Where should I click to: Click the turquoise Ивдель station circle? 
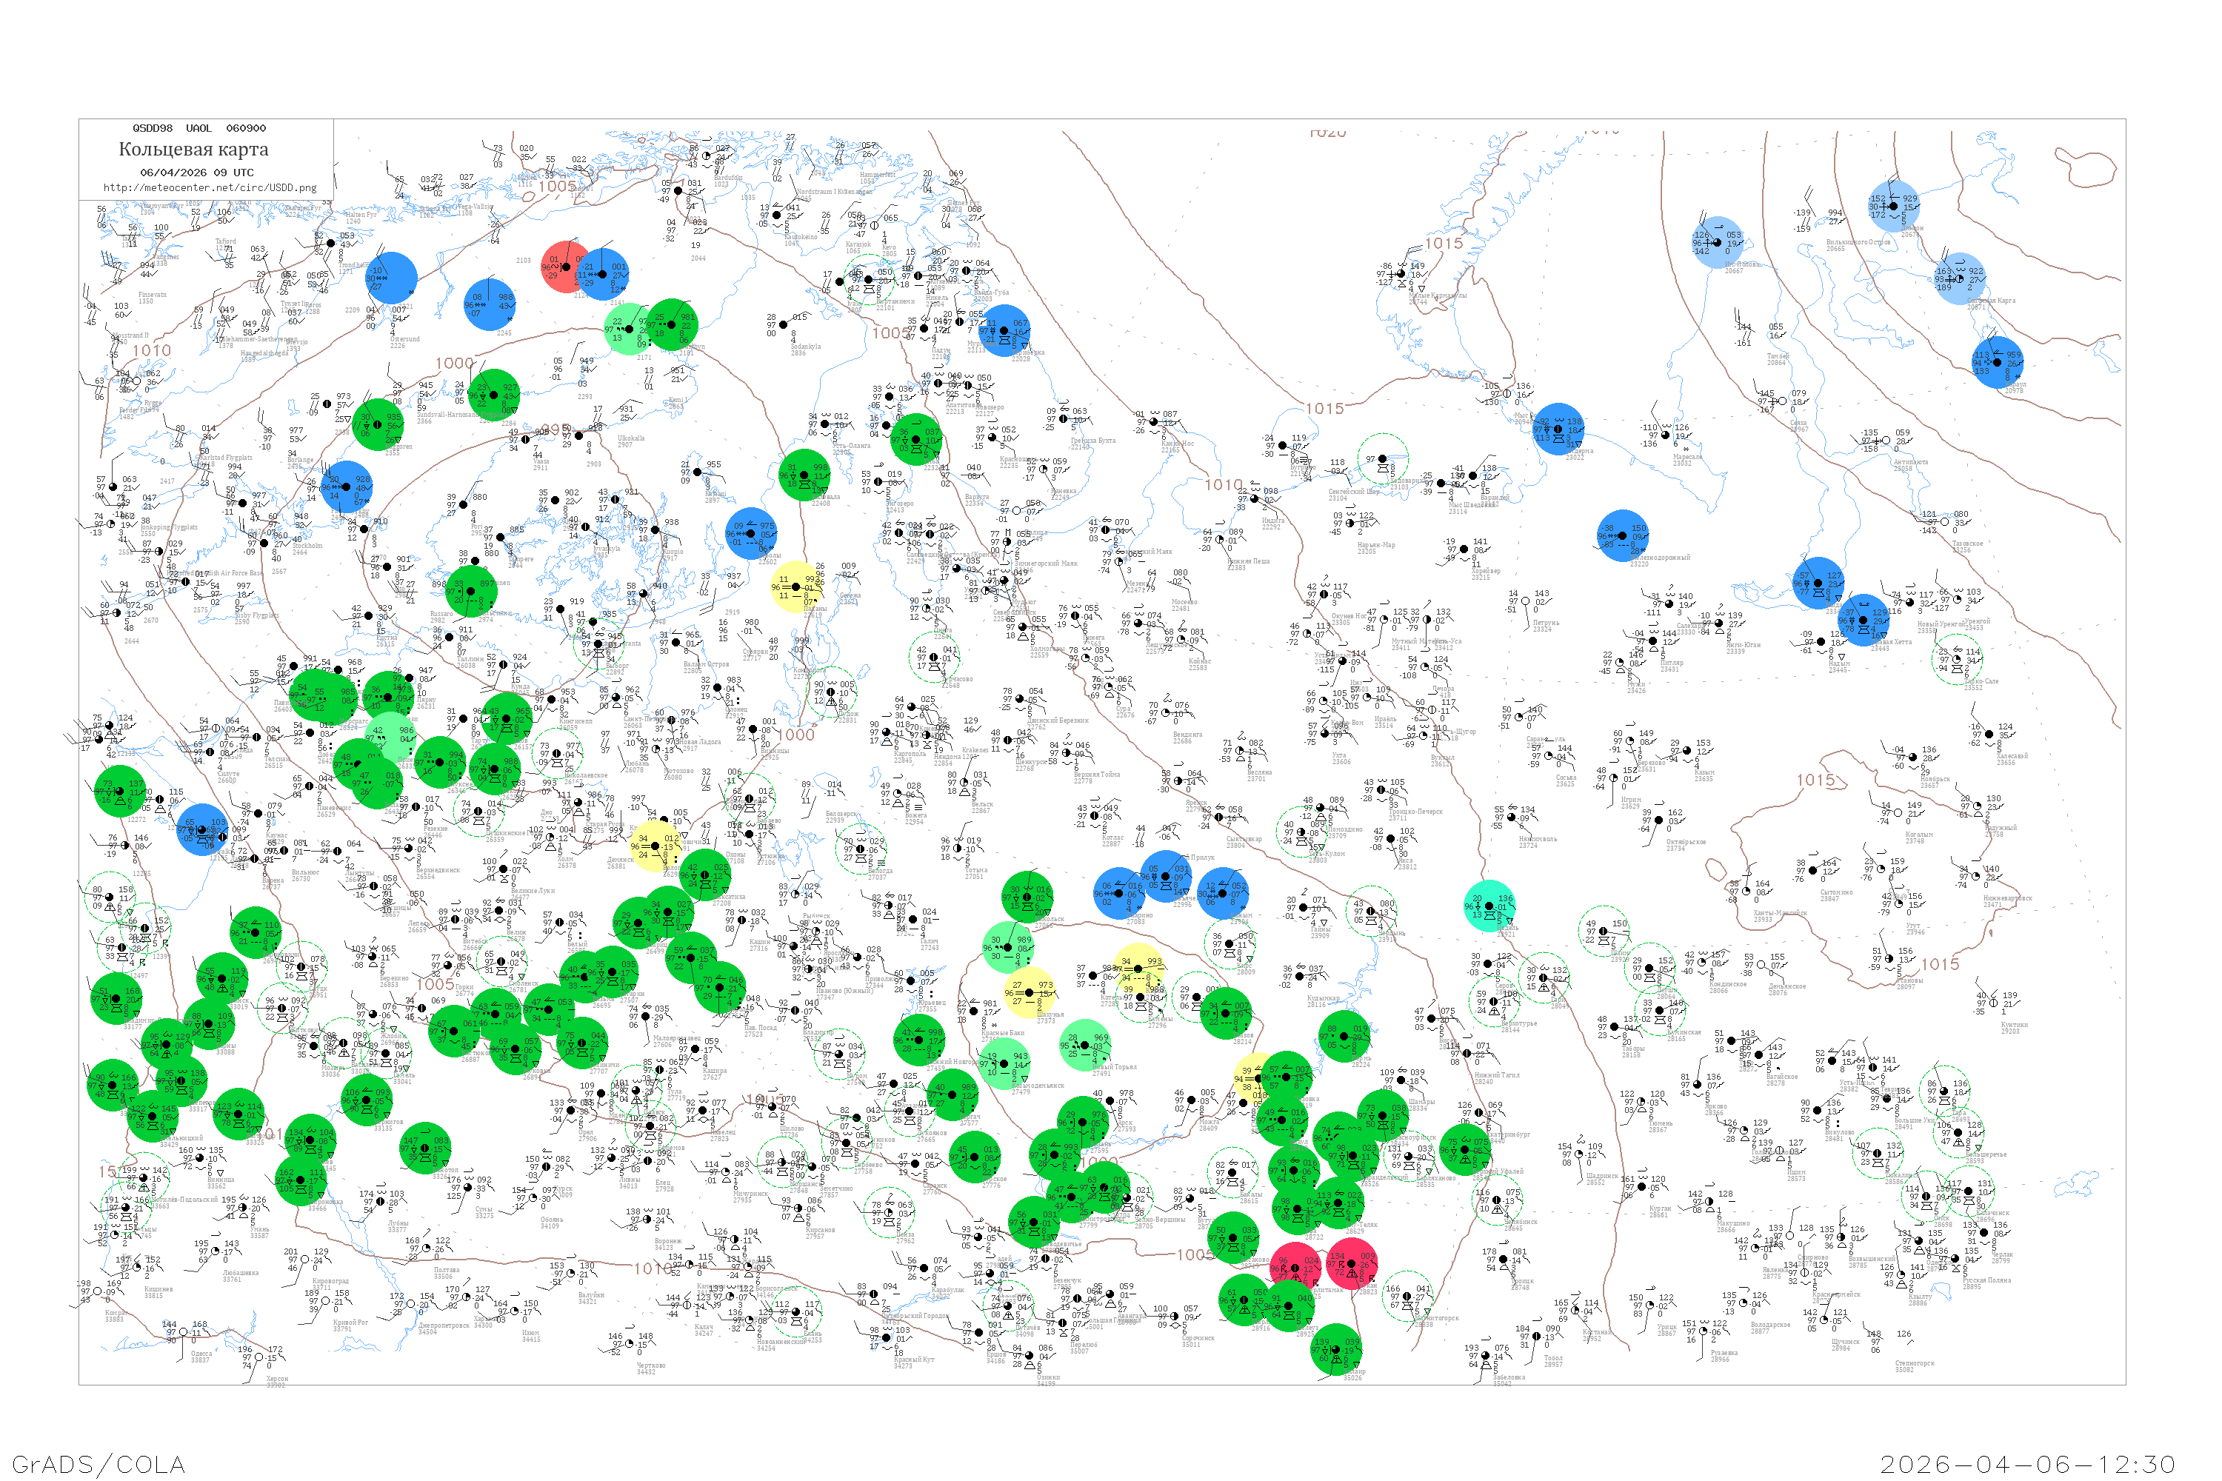(1489, 906)
